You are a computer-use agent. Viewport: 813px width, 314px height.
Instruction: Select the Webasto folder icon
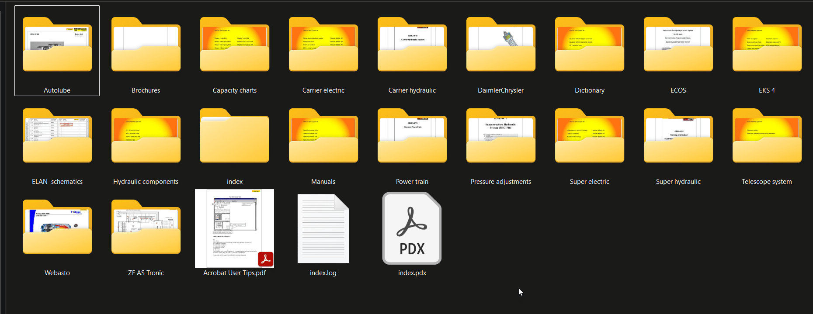[57, 227]
